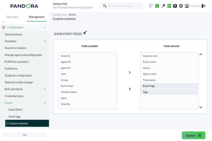Select Agent name in selected fields
This screenshot has width=212, height=141.
coord(169,74)
